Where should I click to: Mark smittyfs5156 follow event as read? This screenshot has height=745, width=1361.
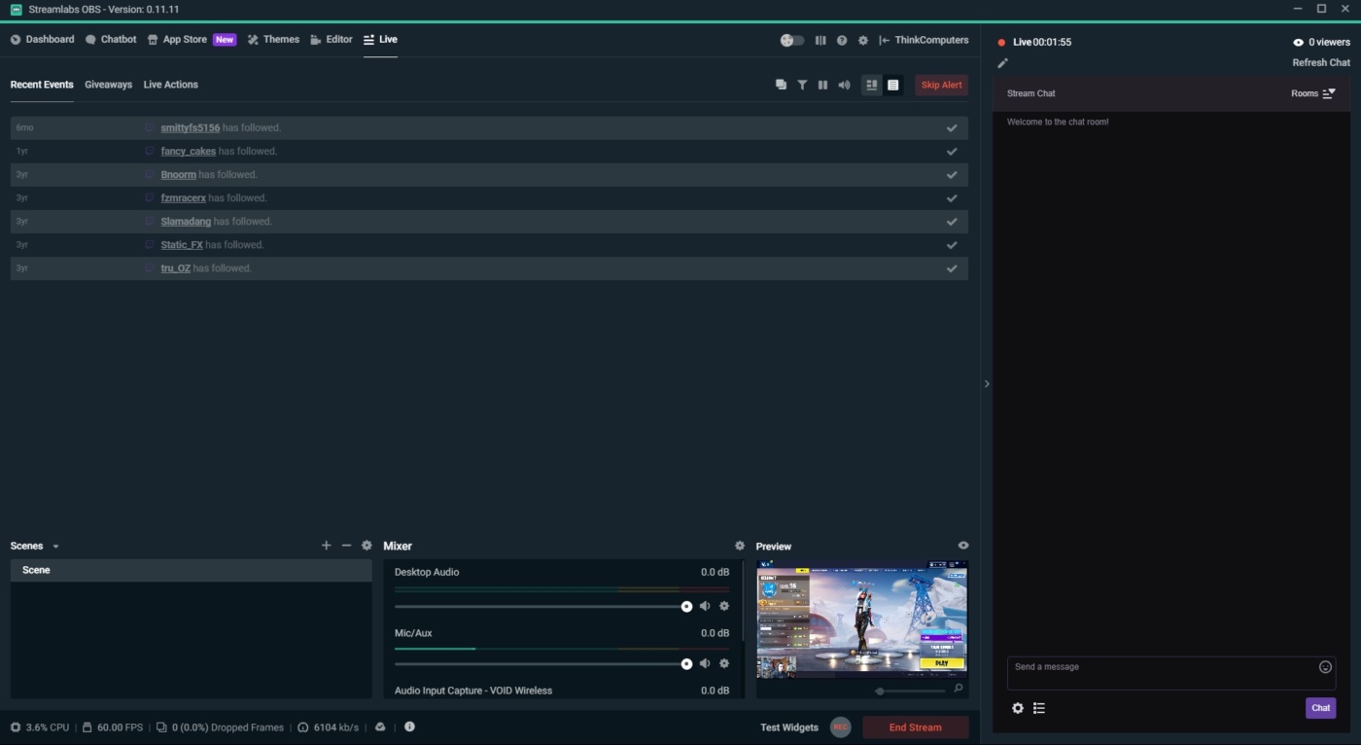point(952,127)
